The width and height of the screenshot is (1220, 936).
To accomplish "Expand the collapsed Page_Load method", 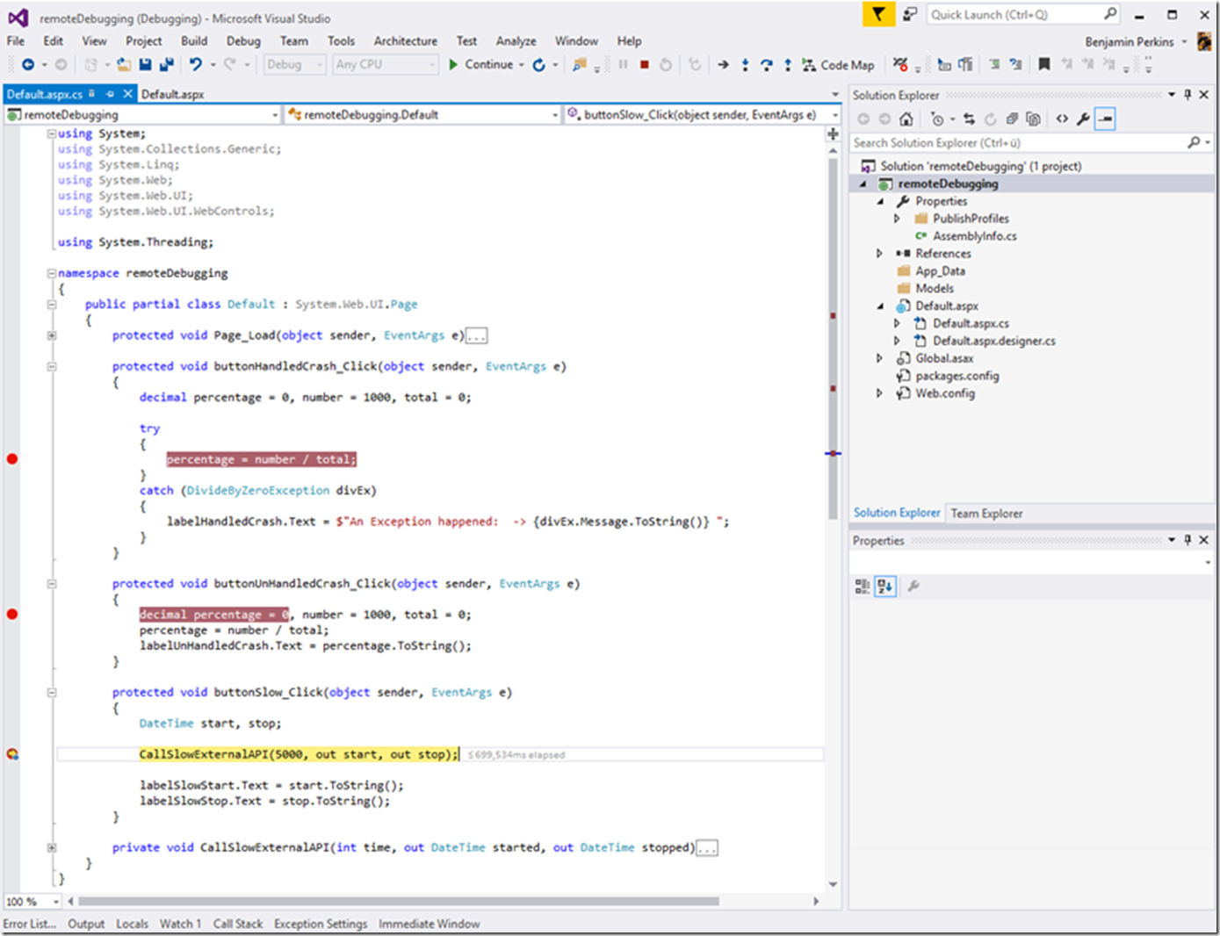I will tap(52, 335).
